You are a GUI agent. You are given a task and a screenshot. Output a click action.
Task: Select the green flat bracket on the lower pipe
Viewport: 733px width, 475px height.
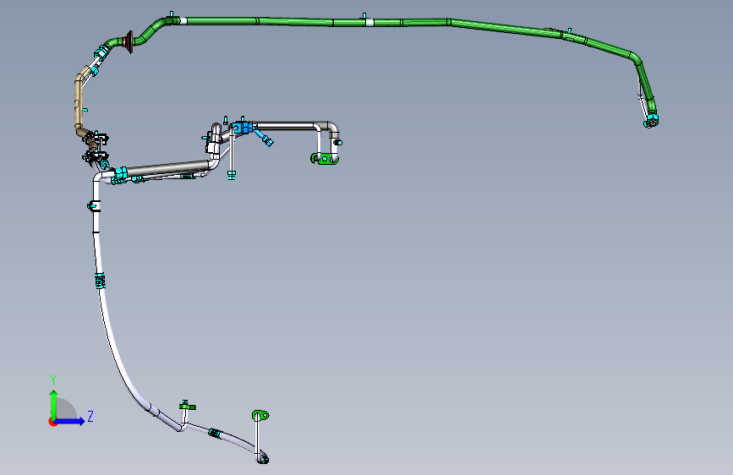click(187, 406)
